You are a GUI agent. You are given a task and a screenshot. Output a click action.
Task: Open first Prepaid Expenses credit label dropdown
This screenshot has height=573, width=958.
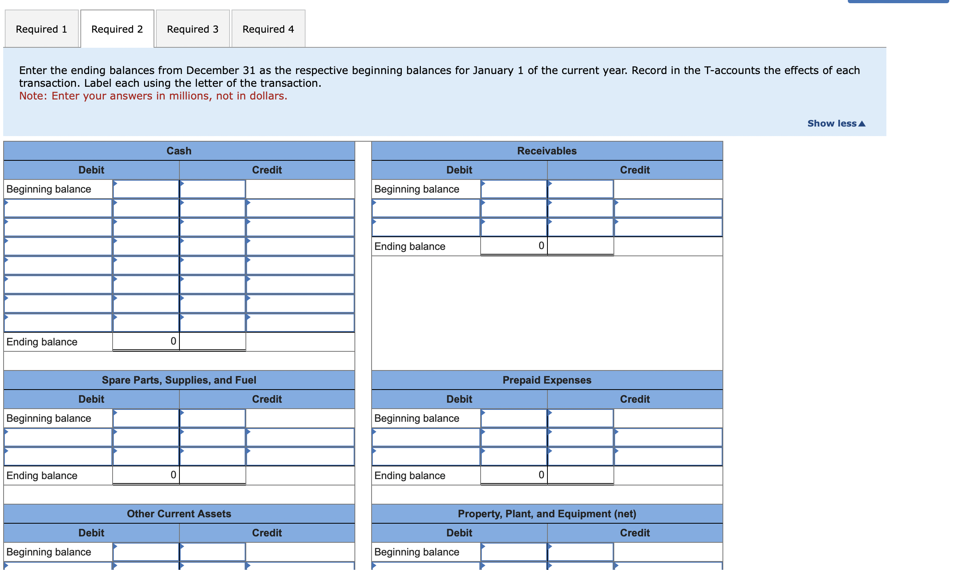pyautogui.click(x=668, y=437)
